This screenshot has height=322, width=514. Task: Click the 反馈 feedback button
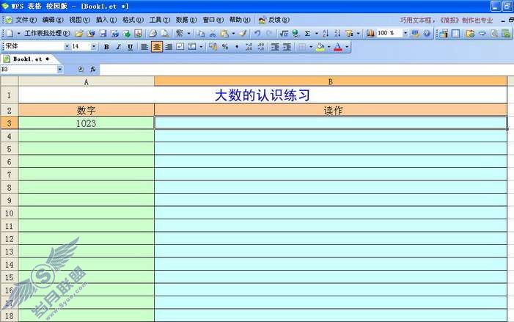[x=274, y=20]
